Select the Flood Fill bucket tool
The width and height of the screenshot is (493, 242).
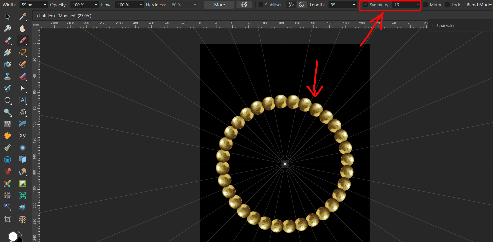pos(8,64)
